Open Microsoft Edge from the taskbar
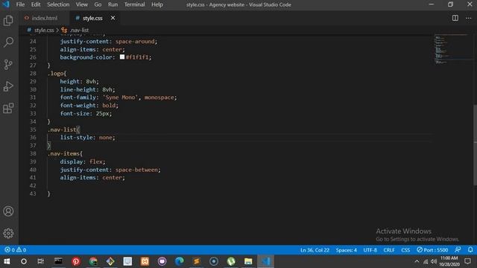477x268 pixels. click(179, 261)
